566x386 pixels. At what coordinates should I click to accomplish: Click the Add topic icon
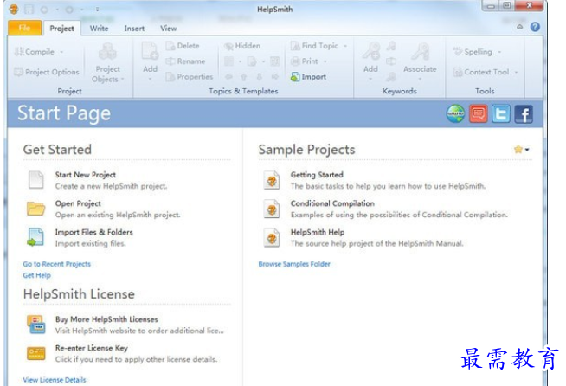151,50
